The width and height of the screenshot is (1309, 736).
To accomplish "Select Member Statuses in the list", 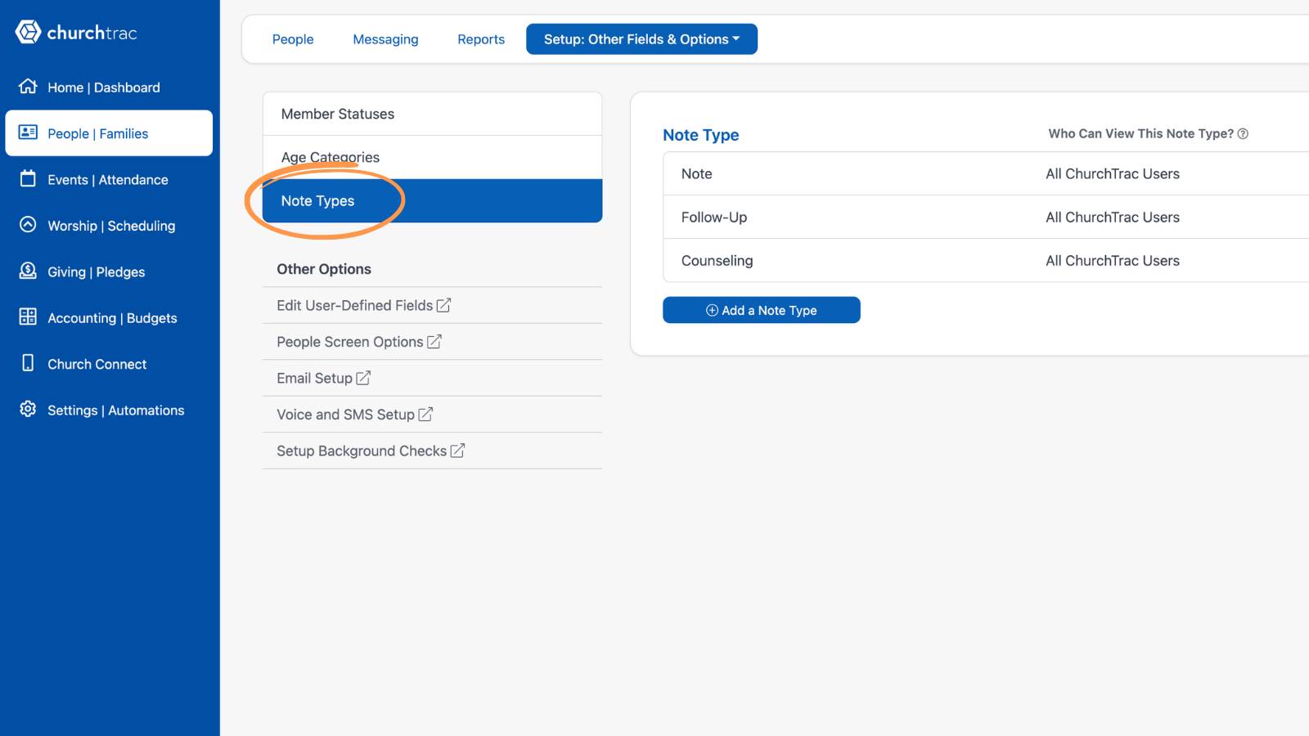I will [x=432, y=114].
